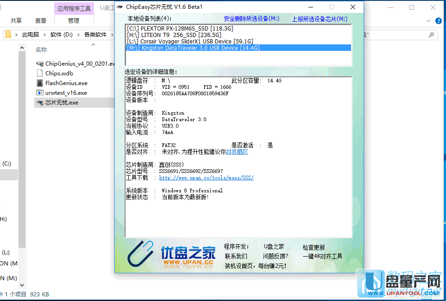Click the ChipEasy title bar app icon
Image resolution: width=446 pixels, height=301 pixels.
coord(119,7)
